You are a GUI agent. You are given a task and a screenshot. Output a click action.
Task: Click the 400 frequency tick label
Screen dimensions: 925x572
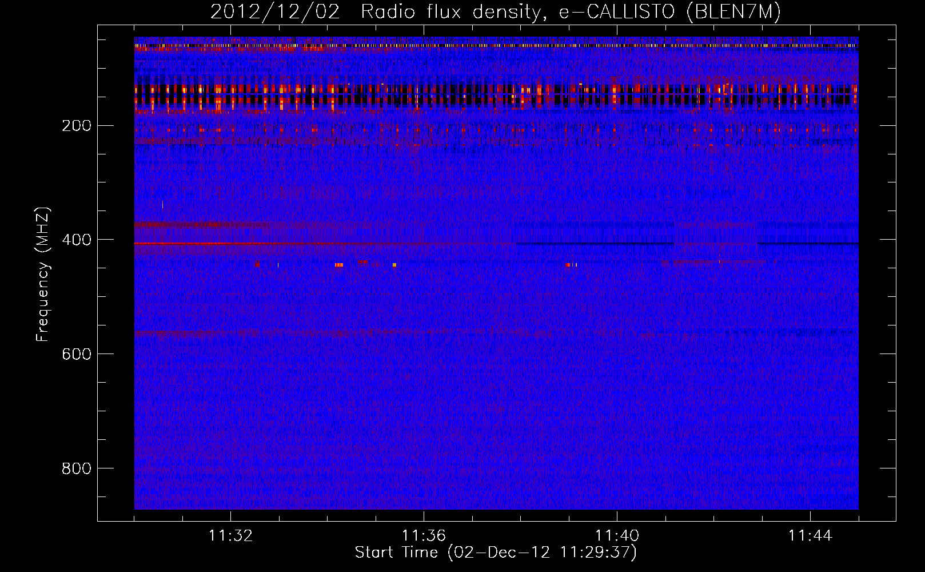[x=77, y=240]
